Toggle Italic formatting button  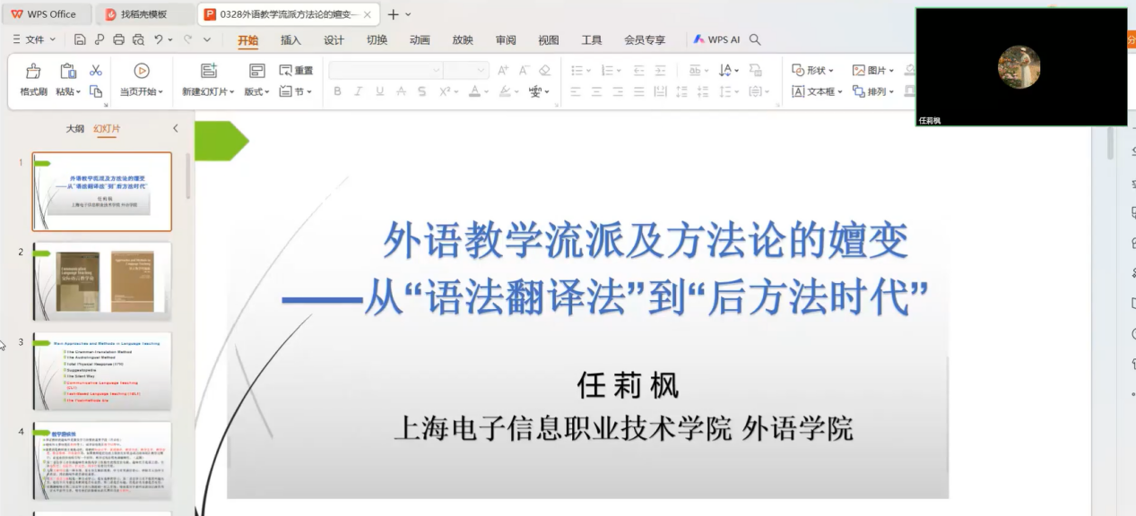point(358,91)
